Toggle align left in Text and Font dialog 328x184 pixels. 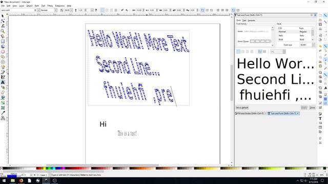(x=238, y=52)
